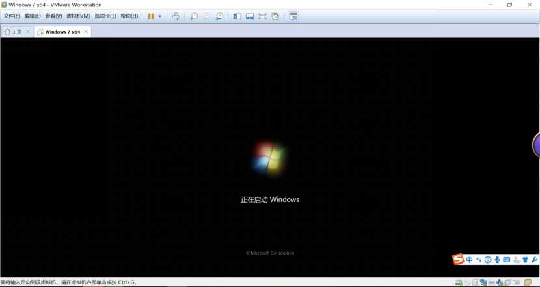The image size is (540, 287).
Task: Send Ctrl+Alt+Del to the virtual machine
Action: (x=176, y=16)
